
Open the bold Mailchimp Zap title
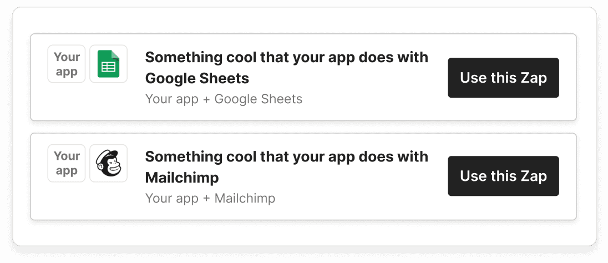tap(286, 167)
